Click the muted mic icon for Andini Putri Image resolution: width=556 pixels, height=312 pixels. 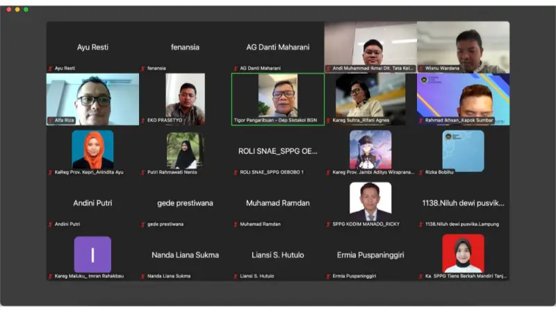tap(51, 225)
